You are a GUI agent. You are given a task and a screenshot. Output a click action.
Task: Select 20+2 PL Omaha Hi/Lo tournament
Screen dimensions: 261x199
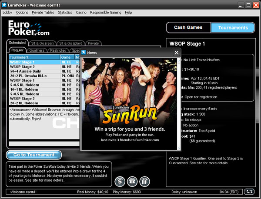click(44, 76)
